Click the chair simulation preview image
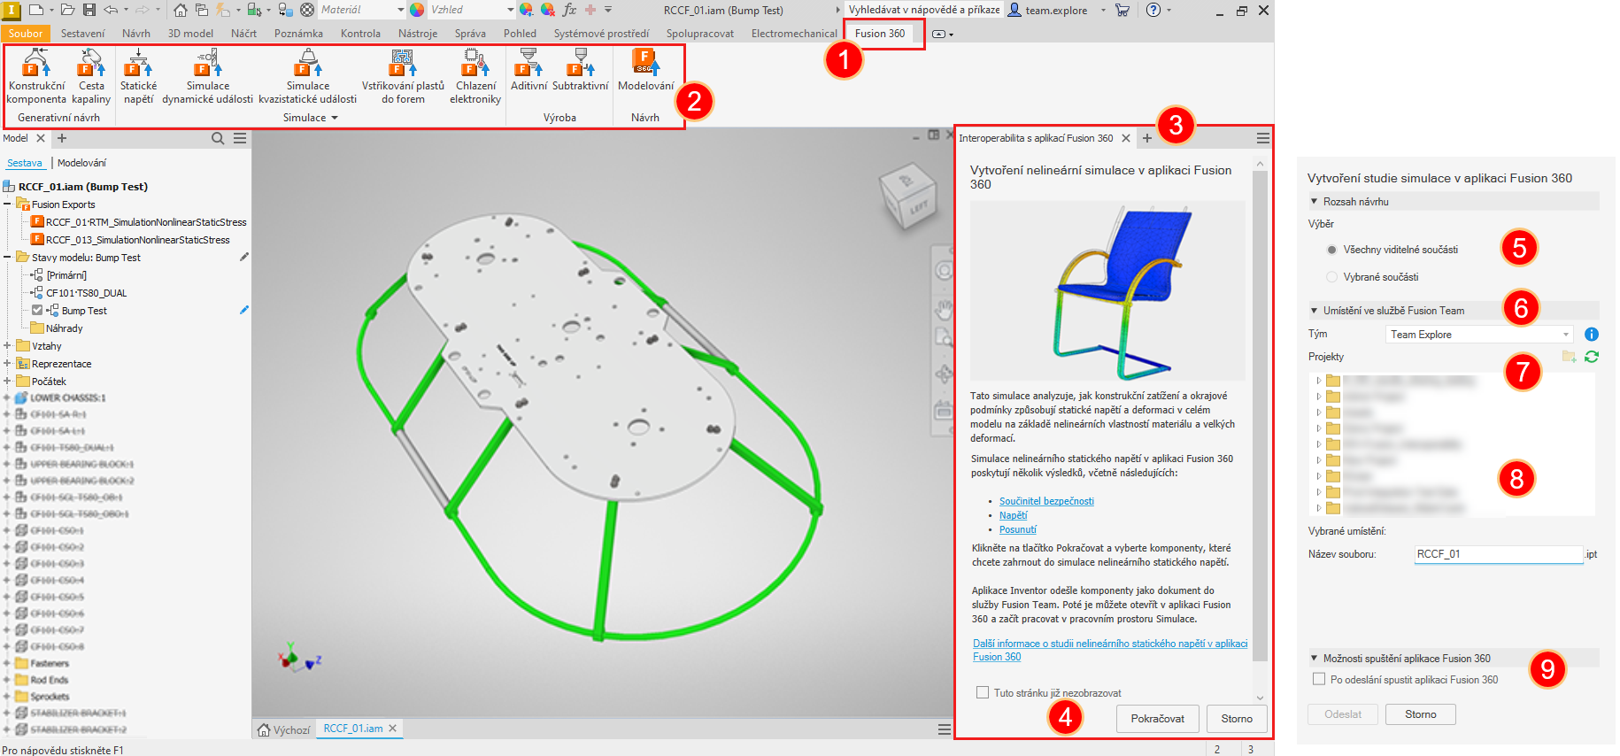This screenshot has height=756, width=1620. pos(1107,290)
